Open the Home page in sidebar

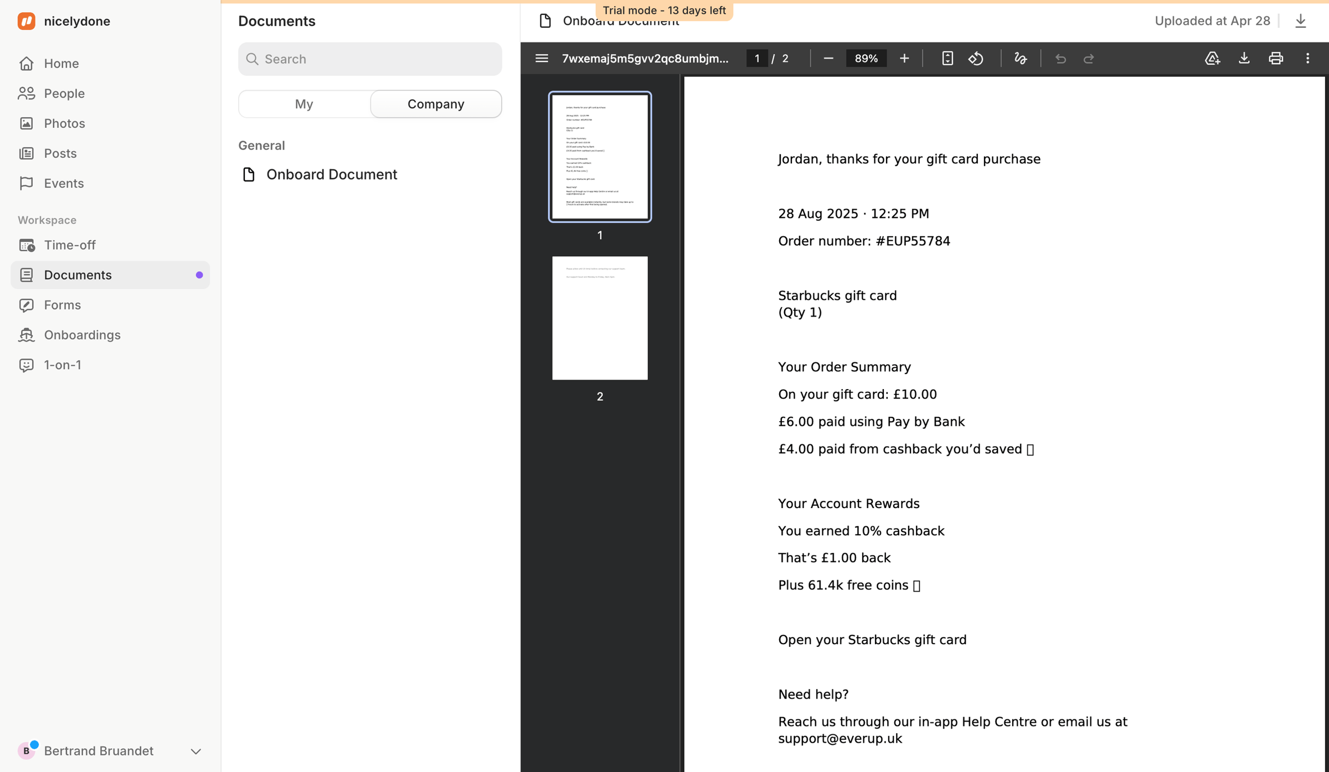pyautogui.click(x=110, y=63)
